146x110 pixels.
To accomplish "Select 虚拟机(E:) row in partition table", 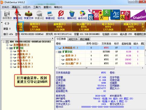I will coord(100,59).
